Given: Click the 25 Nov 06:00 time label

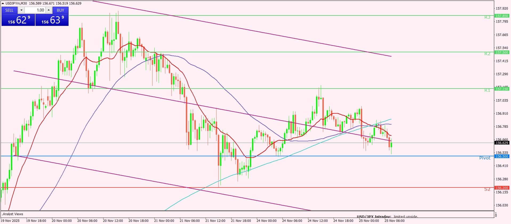Looking at the screenshot, I should tap(394, 221).
